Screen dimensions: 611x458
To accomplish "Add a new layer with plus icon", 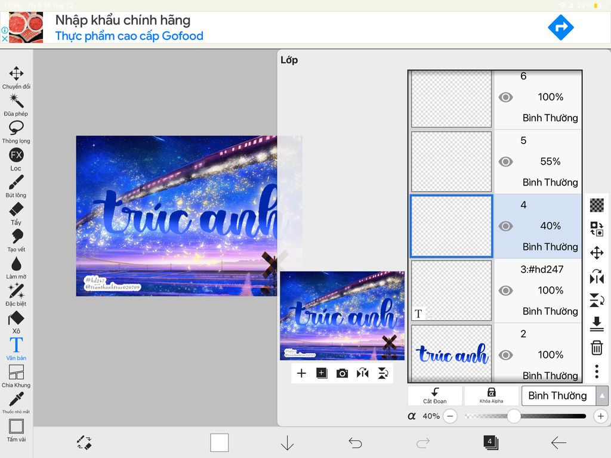I will [301, 373].
